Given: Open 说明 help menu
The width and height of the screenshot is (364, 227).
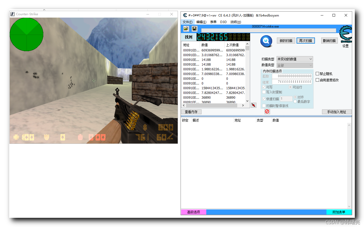Looking at the screenshot, I should (236, 22).
